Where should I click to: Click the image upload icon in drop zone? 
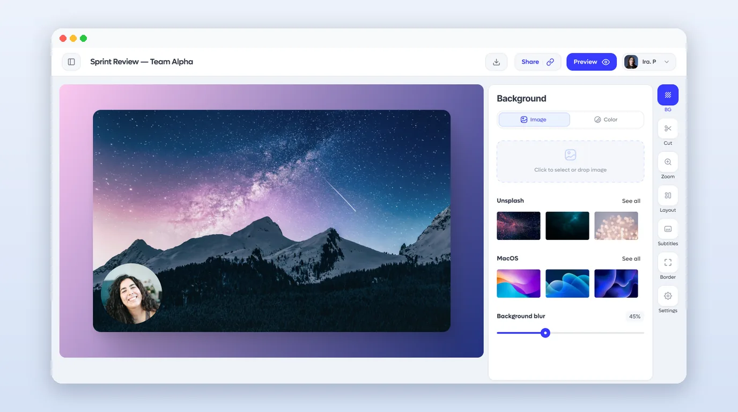570,155
